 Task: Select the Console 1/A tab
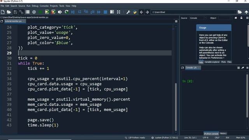pos(193,68)
